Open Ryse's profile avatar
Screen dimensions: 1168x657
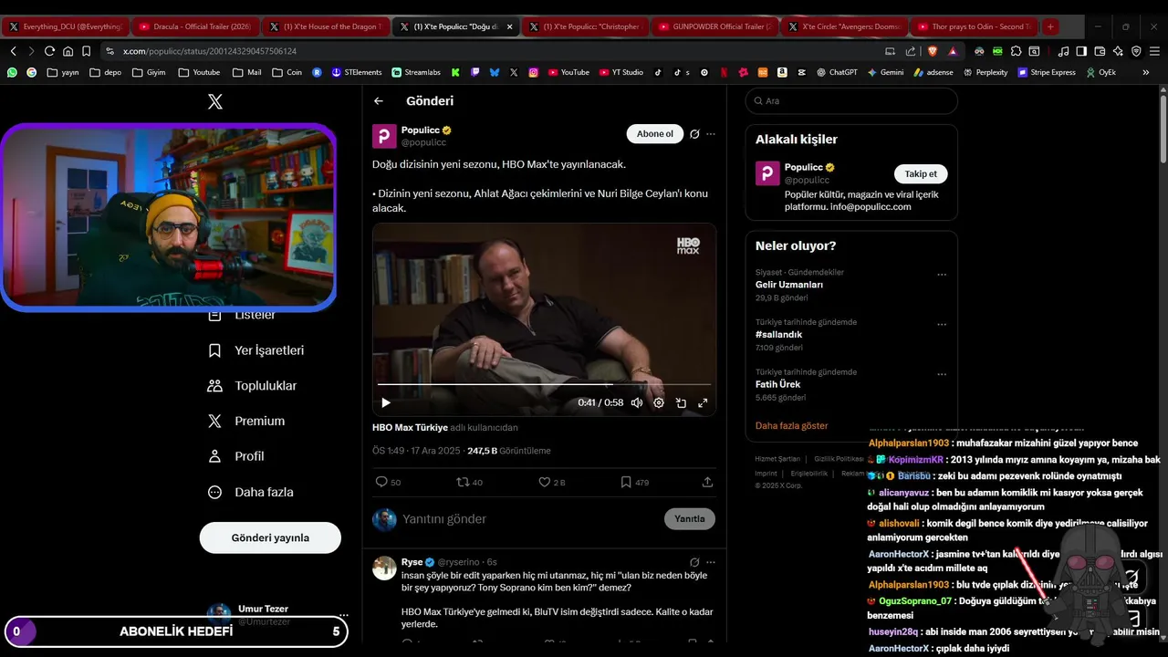384,568
